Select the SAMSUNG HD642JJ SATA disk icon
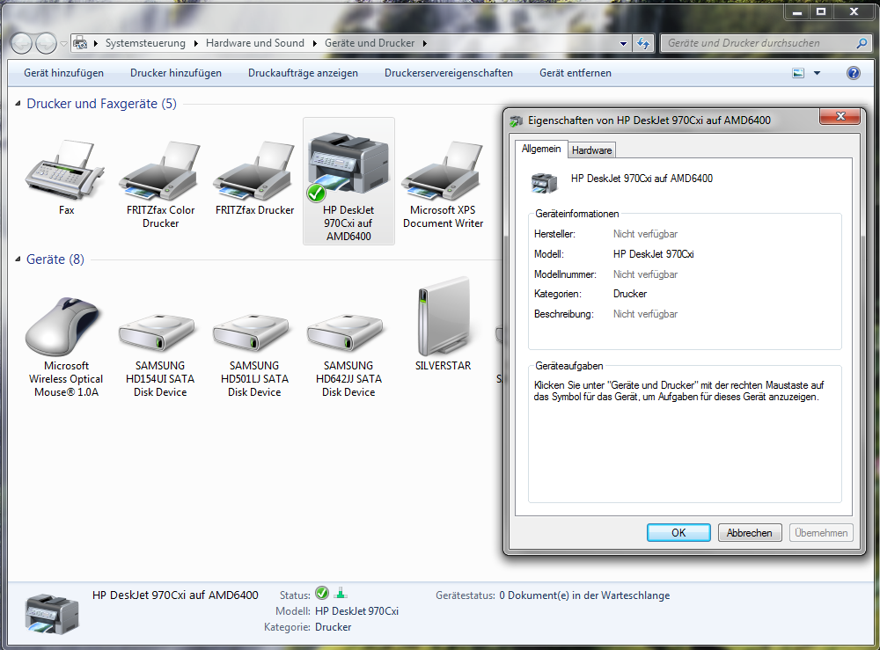This screenshot has height=650, width=880. 346,333
